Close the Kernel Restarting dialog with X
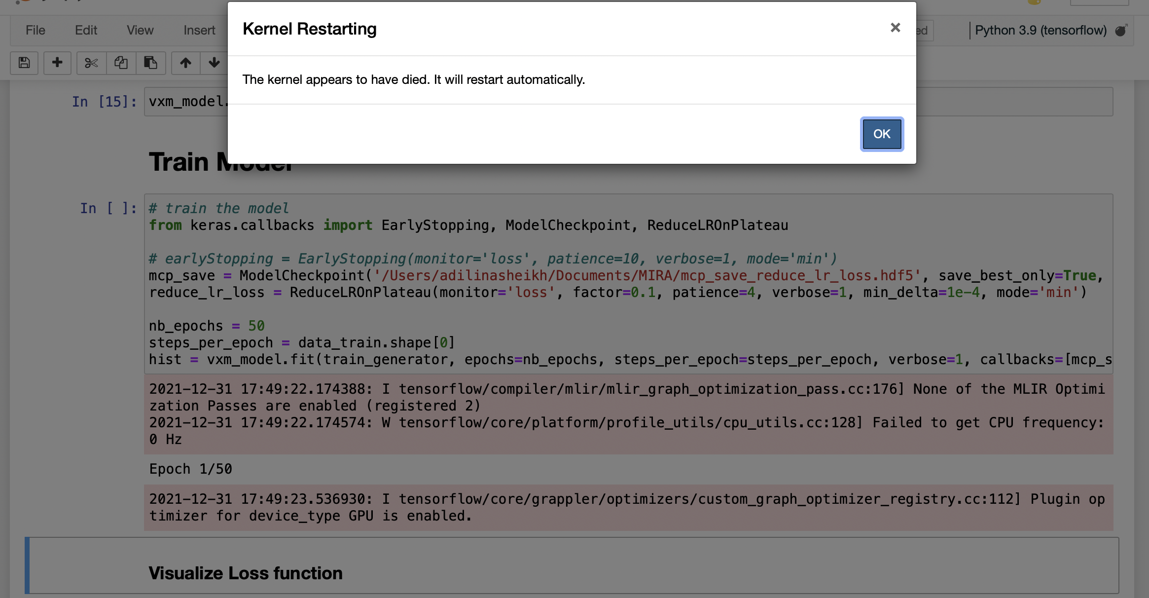 coord(895,28)
